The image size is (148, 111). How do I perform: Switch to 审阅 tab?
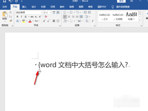(x=72, y=7)
